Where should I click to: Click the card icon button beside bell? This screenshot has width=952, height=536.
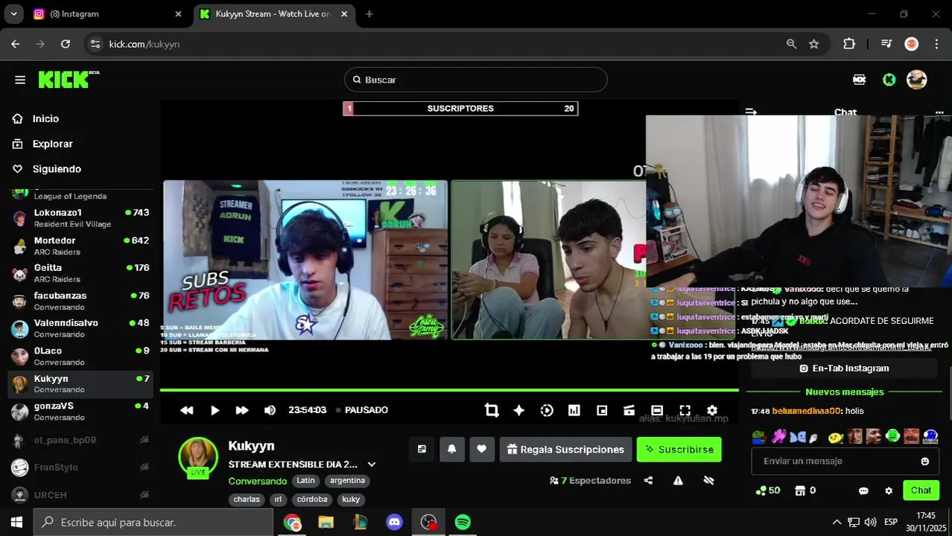tap(422, 449)
